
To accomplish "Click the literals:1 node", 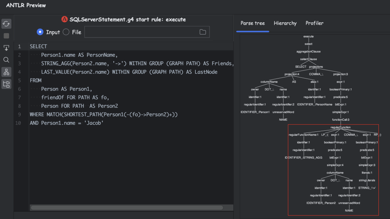I will pyautogui.click(x=367, y=173).
